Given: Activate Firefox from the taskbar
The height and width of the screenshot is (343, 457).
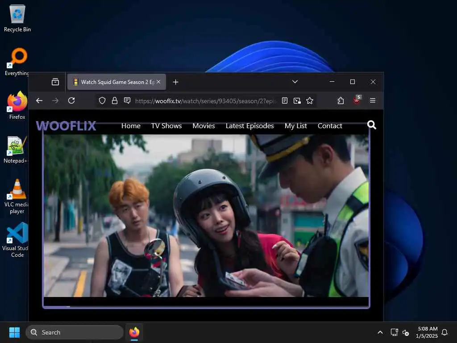Looking at the screenshot, I should coord(134,332).
